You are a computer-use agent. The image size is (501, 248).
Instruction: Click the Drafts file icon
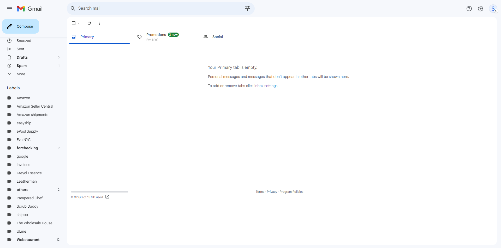tap(9, 57)
